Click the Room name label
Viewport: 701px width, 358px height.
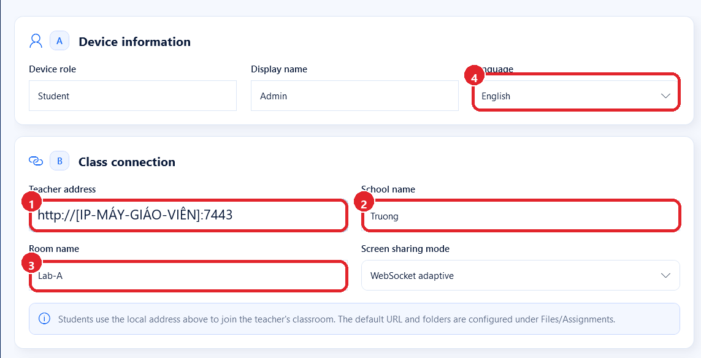(x=54, y=249)
